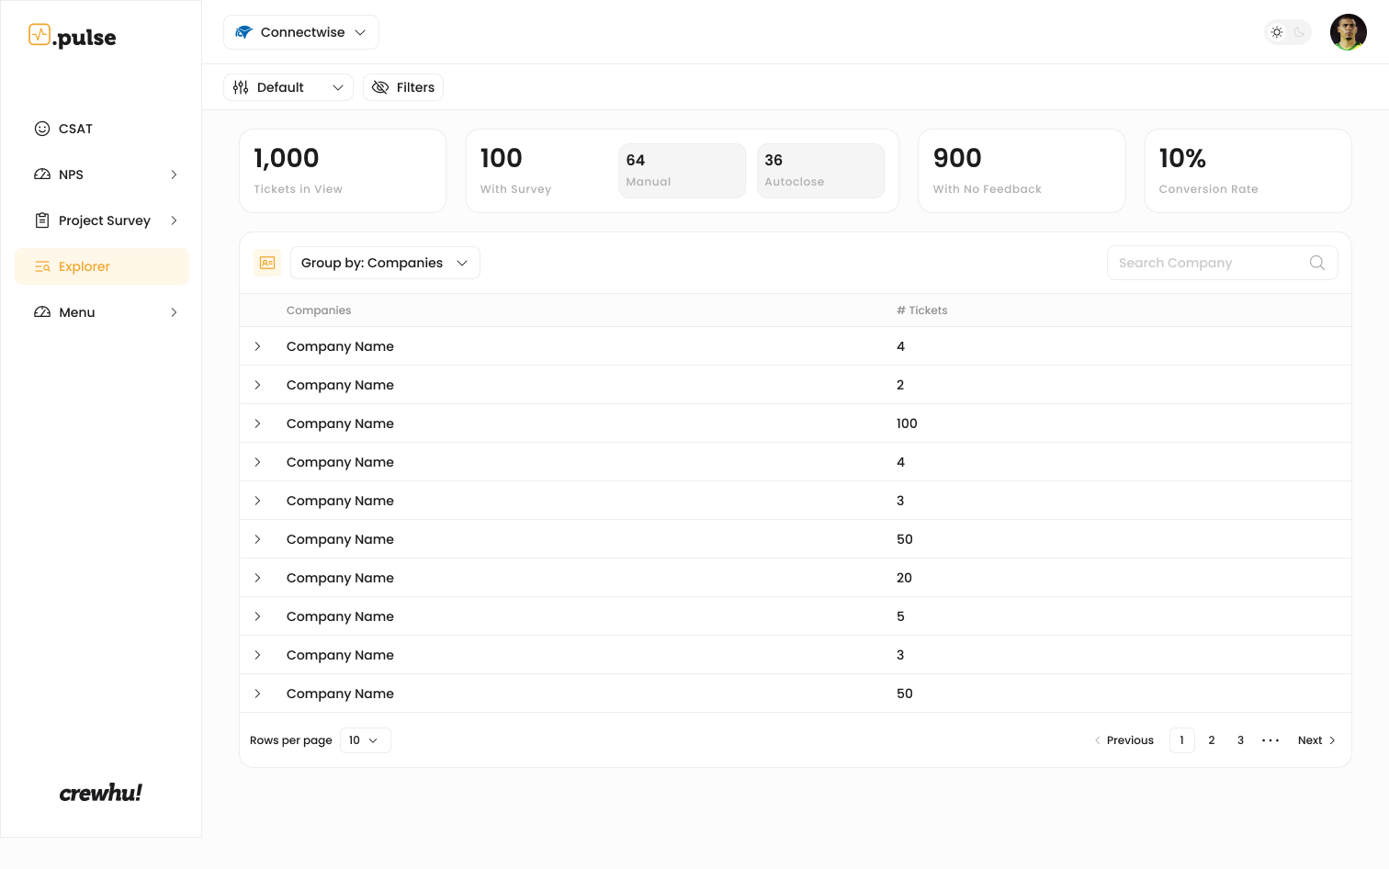
Task: Click the 64 Manual stat card
Action: 683,171
